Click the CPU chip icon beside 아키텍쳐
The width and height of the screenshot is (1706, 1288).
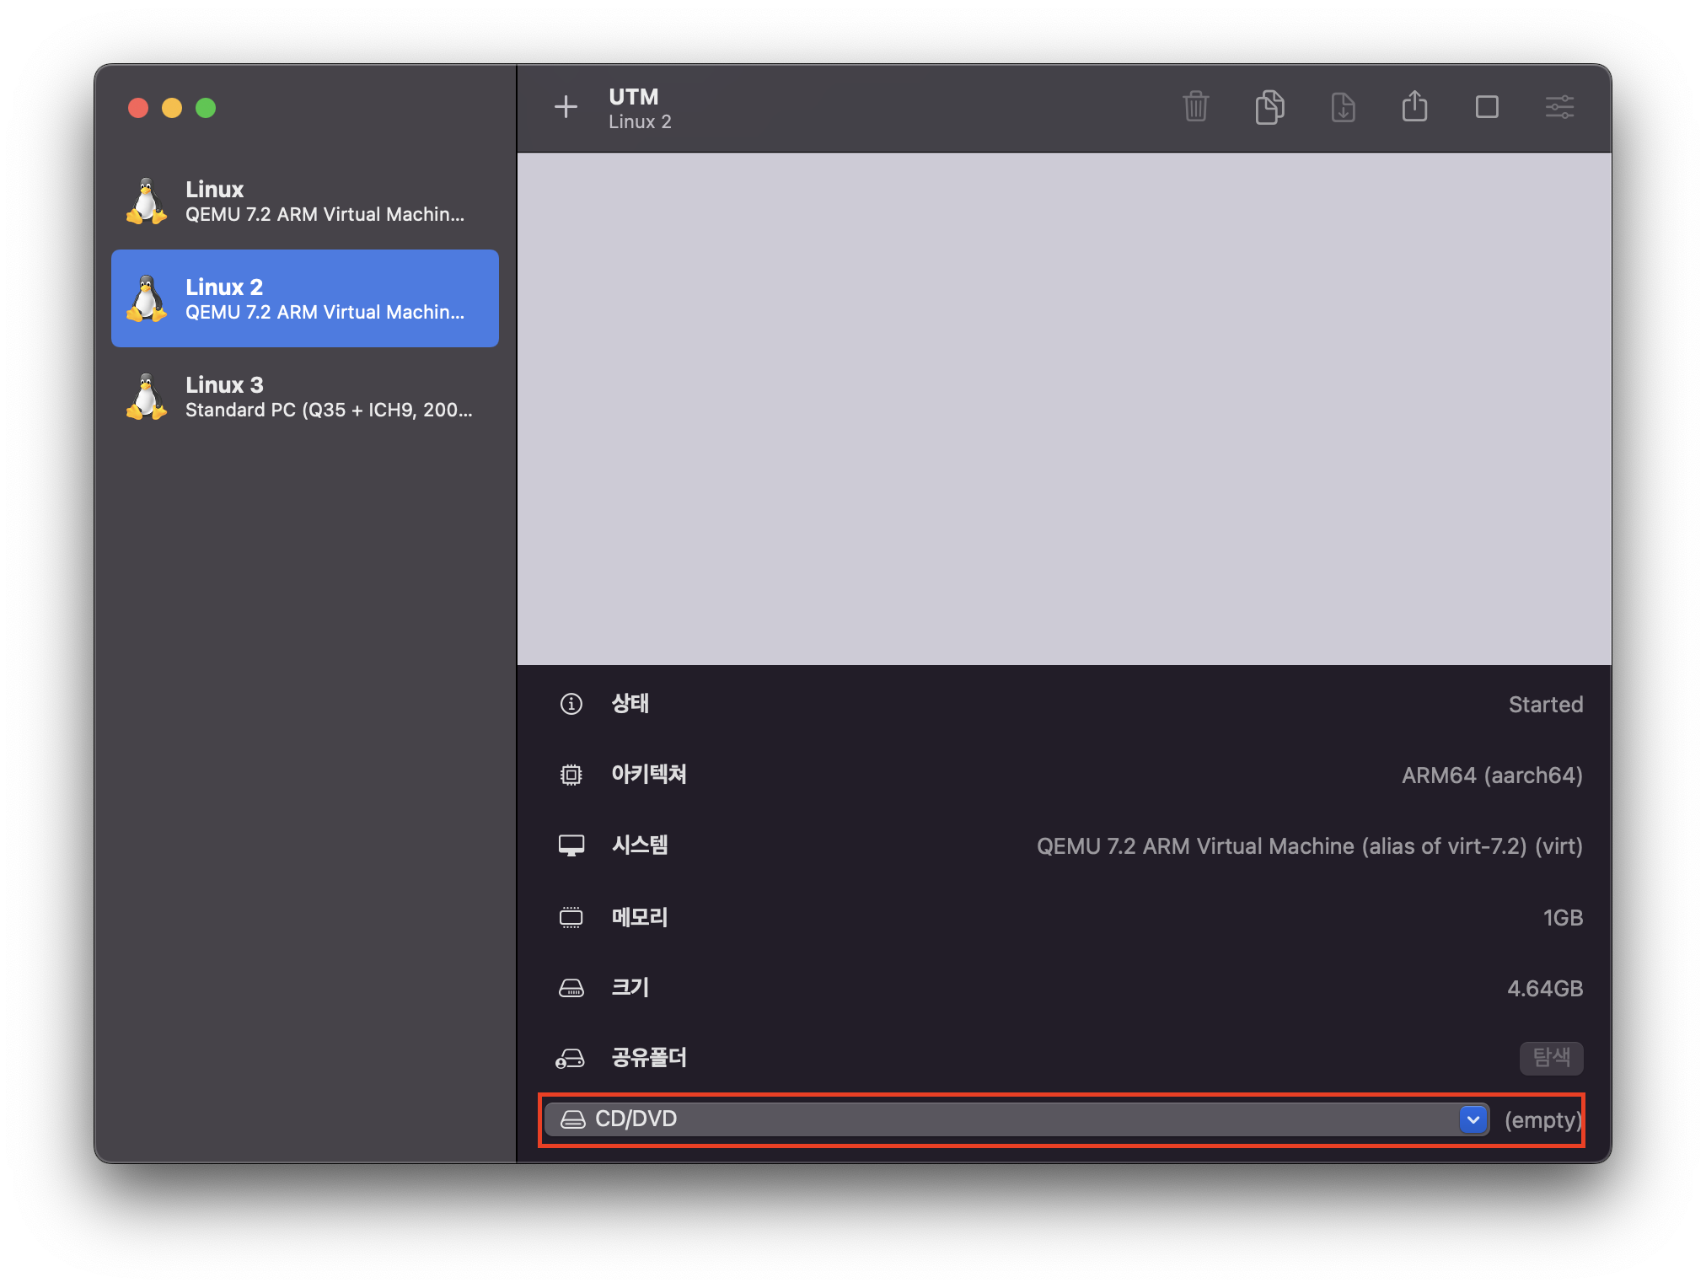pyautogui.click(x=571, y=775)
